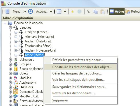Expand the Bases de données node

tap(10, 69)
